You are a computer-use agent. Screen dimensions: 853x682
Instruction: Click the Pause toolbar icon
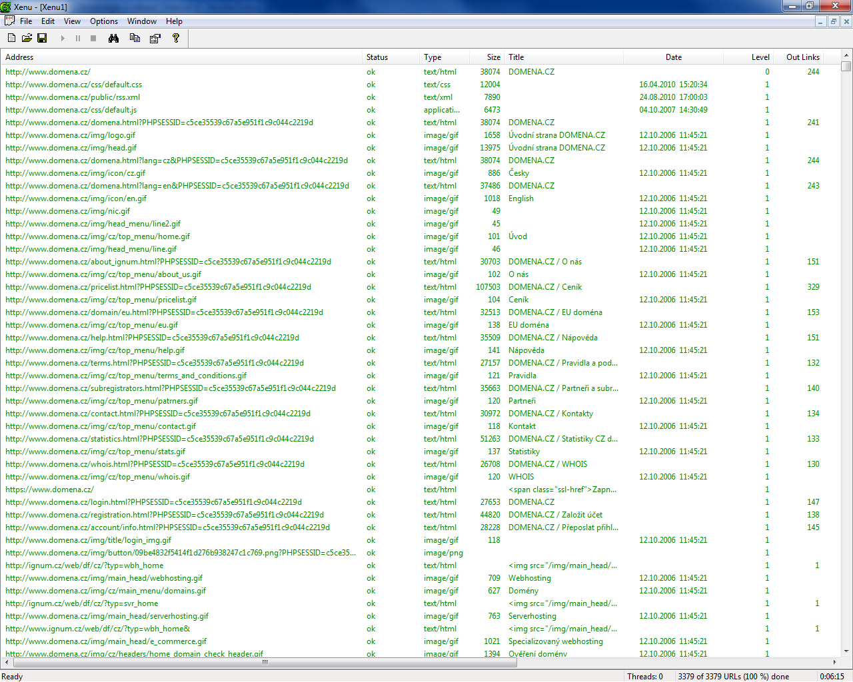78,38
